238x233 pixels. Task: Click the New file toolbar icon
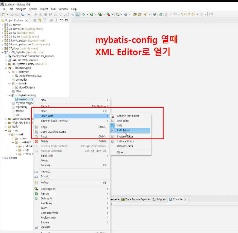pyautogui.click(x=4, y=14)
